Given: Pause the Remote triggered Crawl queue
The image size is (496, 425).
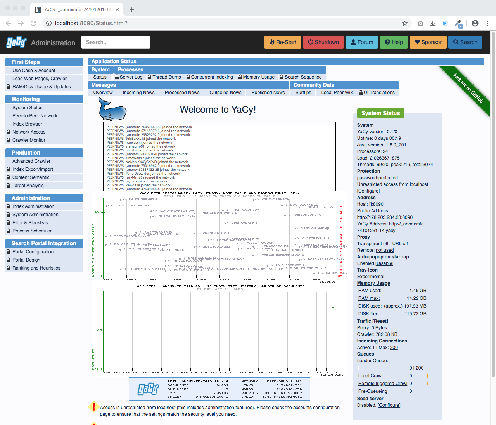Looking at the screenshot, I should coord(428,384).
